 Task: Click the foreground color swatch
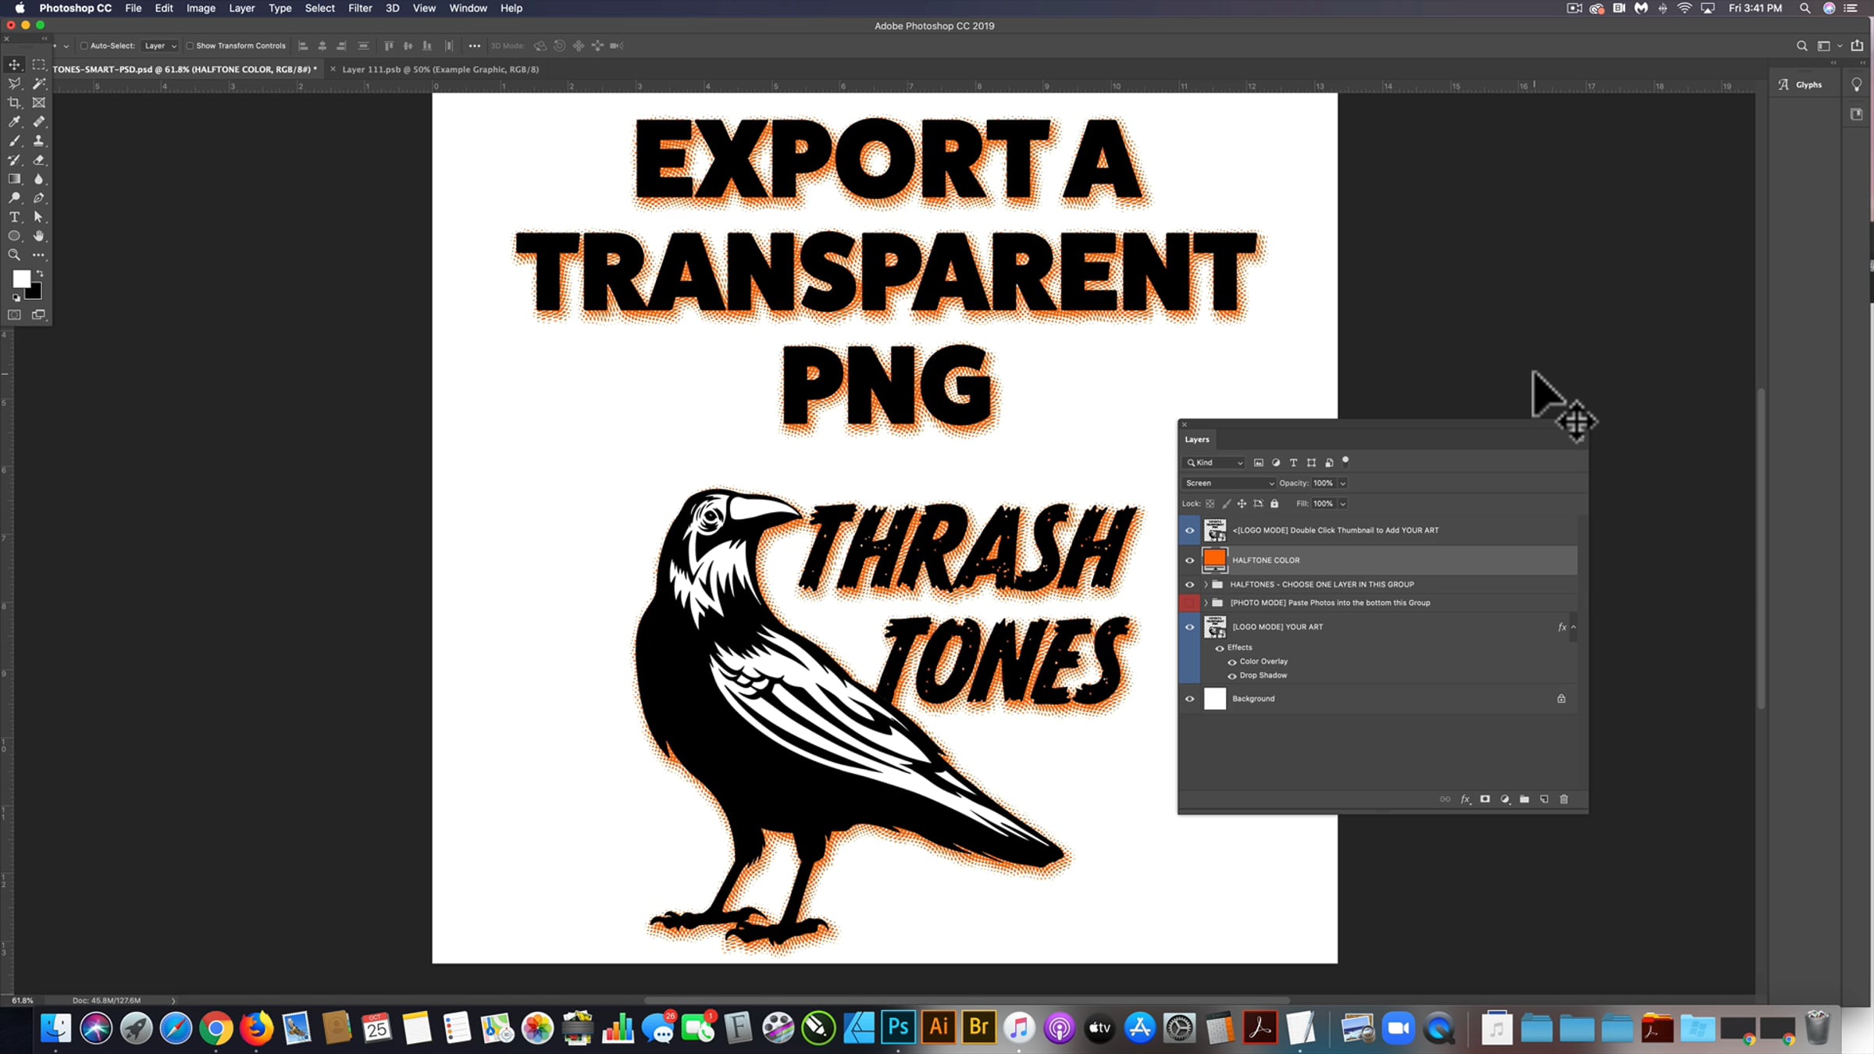21,279
